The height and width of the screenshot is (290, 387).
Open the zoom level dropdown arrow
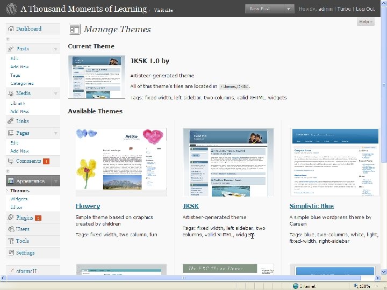(377, 286)
